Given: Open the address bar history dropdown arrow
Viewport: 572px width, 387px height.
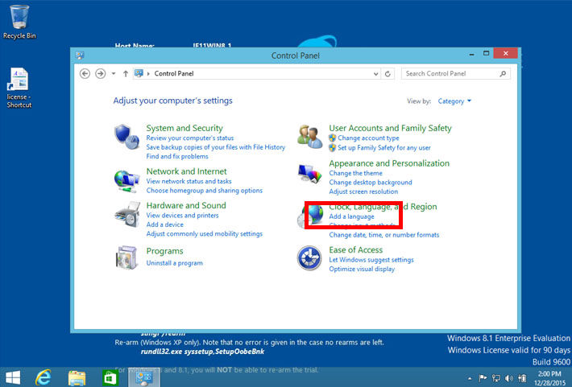Looking at the screenshot, I should 378,73.
